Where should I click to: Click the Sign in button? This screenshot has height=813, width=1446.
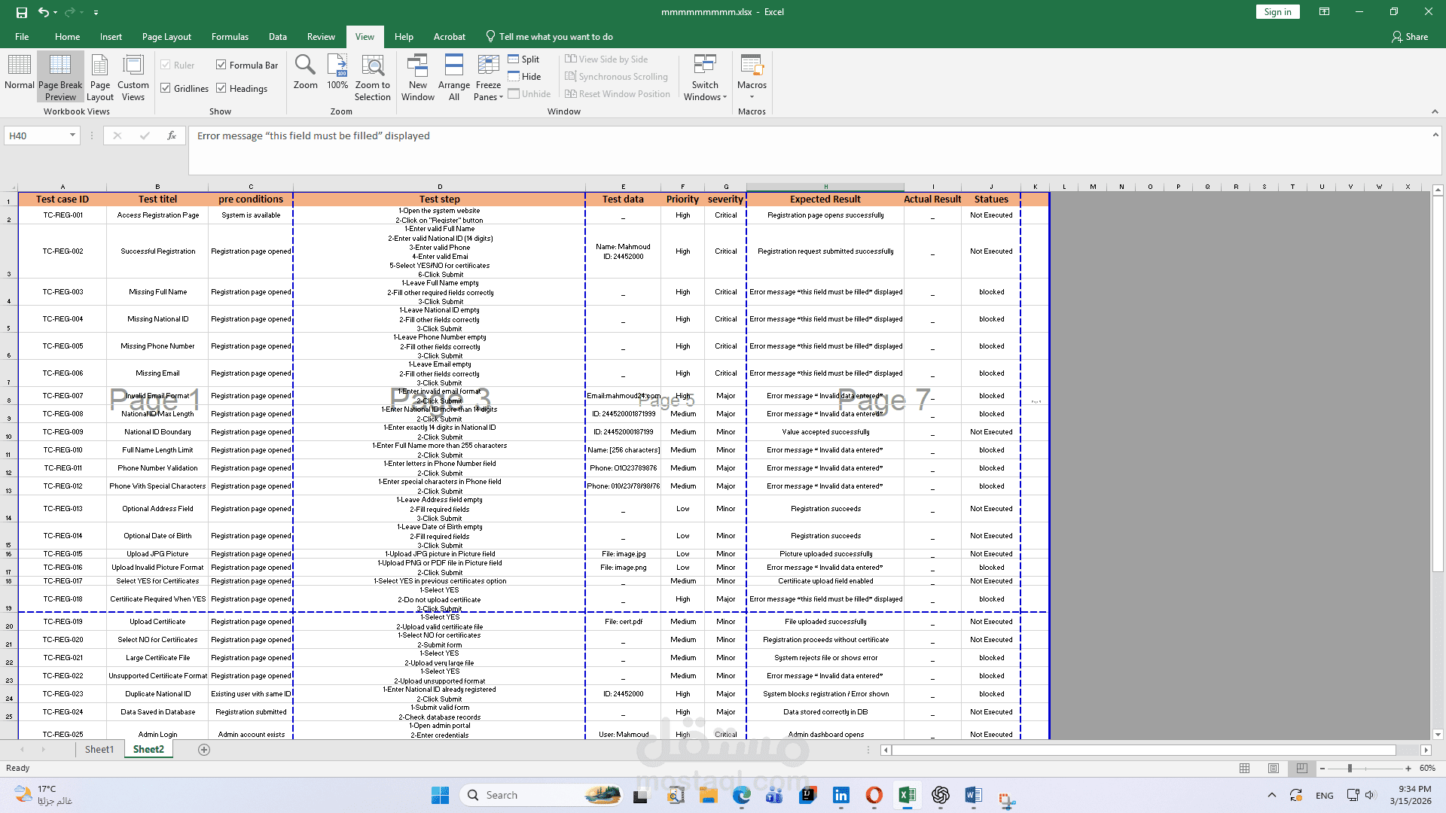pyautogui.click(x=1277, y=12)
